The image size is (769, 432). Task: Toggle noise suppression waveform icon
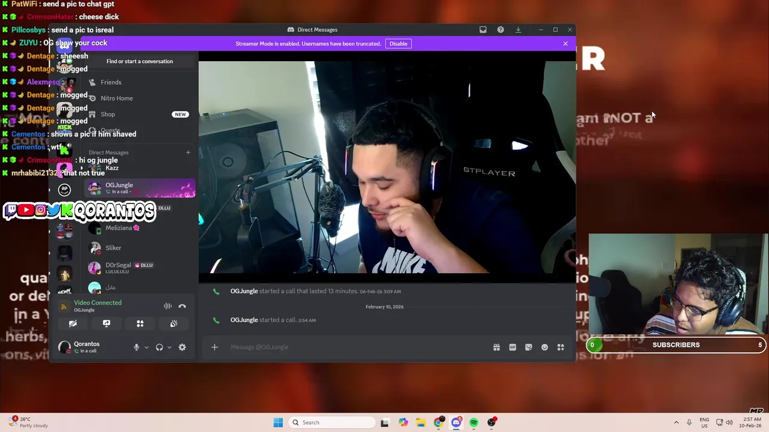168,306
